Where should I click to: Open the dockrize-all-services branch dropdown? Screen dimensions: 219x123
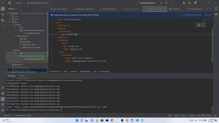pos(38,3)
